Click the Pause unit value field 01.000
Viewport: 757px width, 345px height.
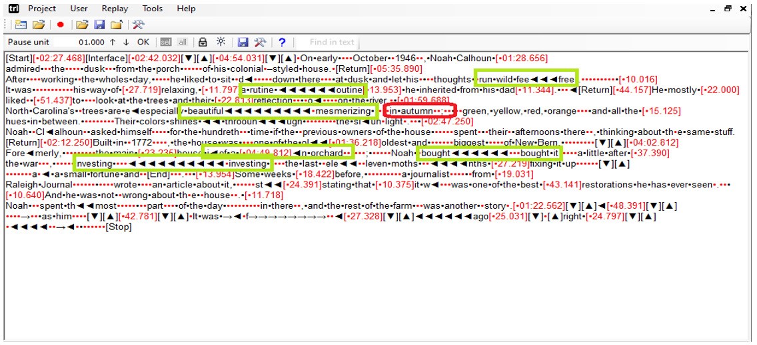tap(92, 42)
